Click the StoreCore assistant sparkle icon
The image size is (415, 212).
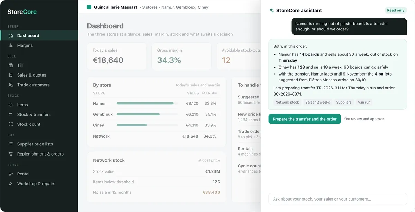coord(271,10)
